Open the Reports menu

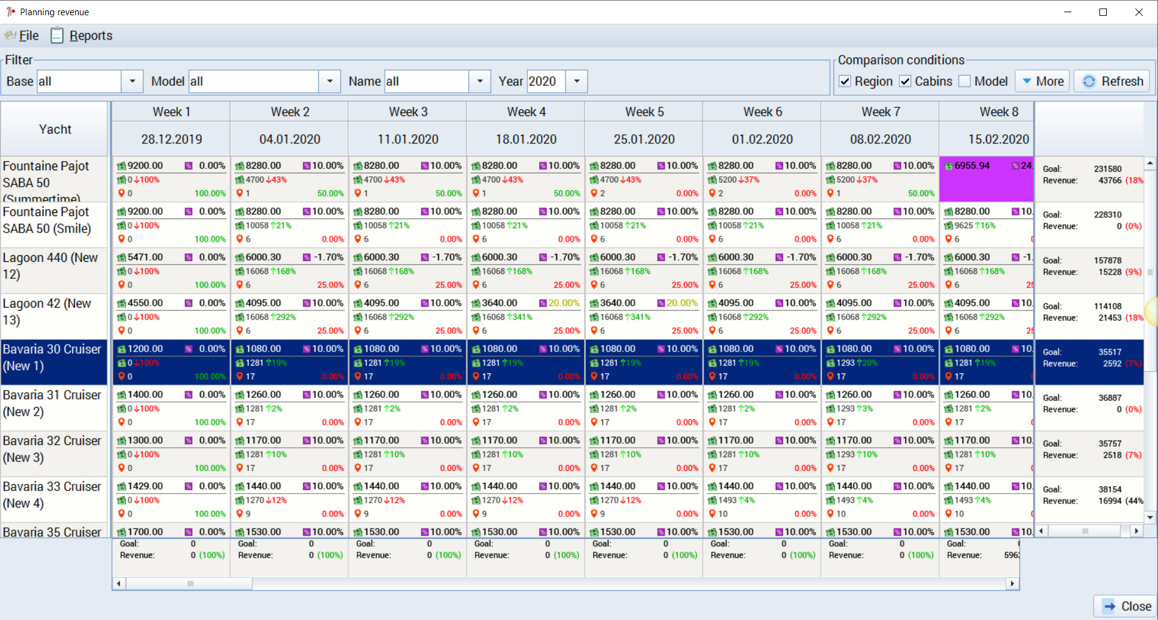91,35
